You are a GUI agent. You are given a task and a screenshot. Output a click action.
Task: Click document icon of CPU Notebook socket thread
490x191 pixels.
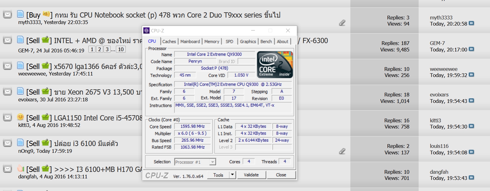20,14
